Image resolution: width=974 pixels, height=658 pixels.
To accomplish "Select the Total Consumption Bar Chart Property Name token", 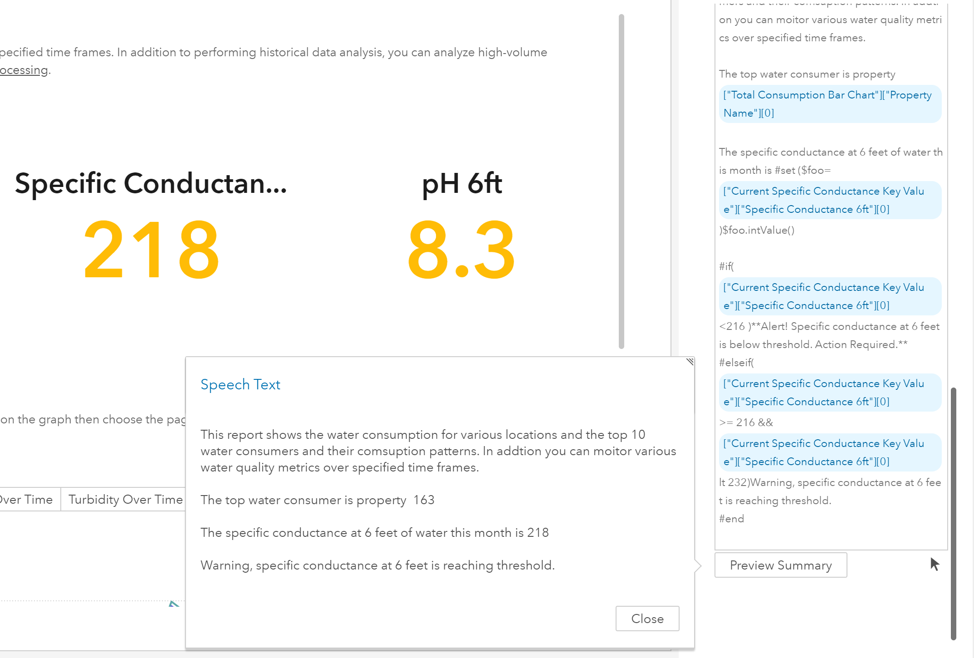I will tap(830, 104).
